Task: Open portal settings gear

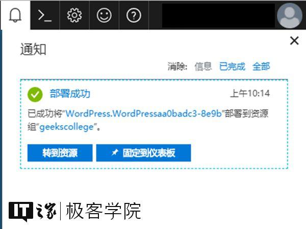Action: pyautogui.click(x=74, y=15)
